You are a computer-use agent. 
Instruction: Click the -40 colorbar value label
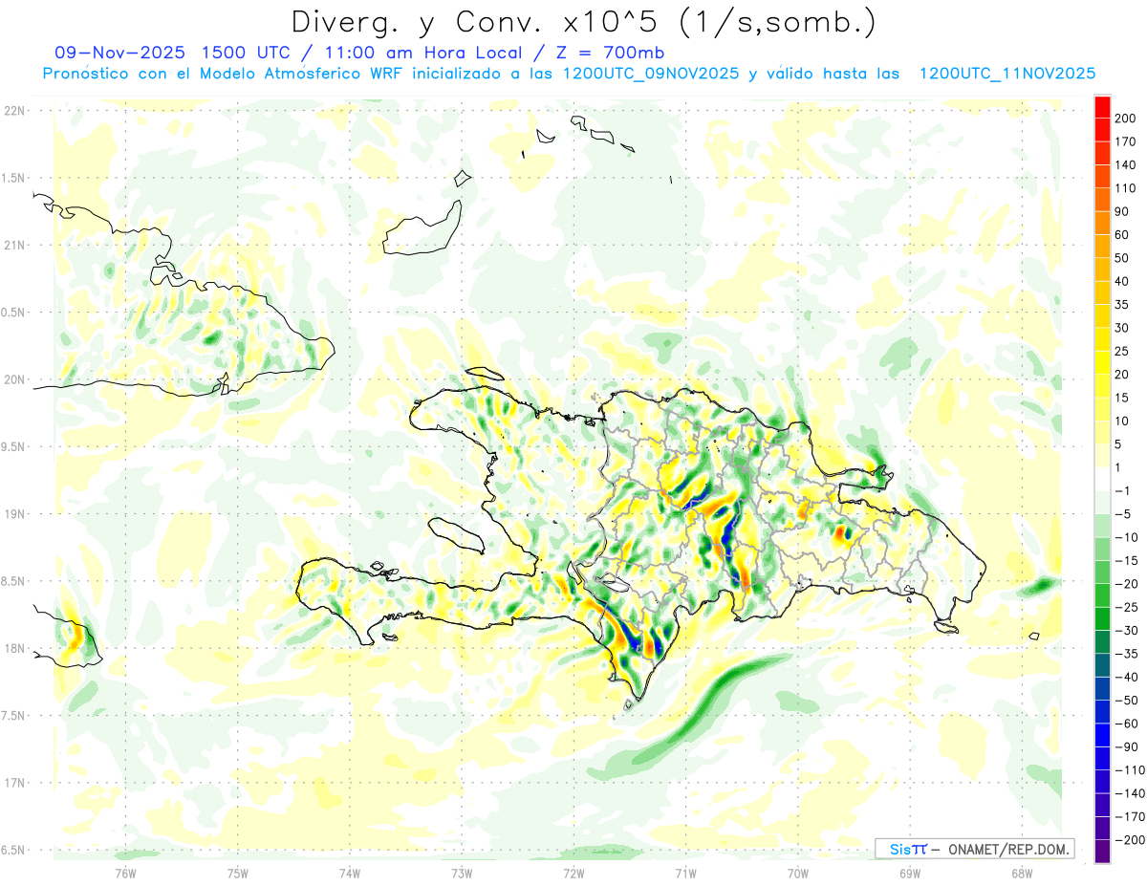pyautogui.click(x=1125, y=677)
